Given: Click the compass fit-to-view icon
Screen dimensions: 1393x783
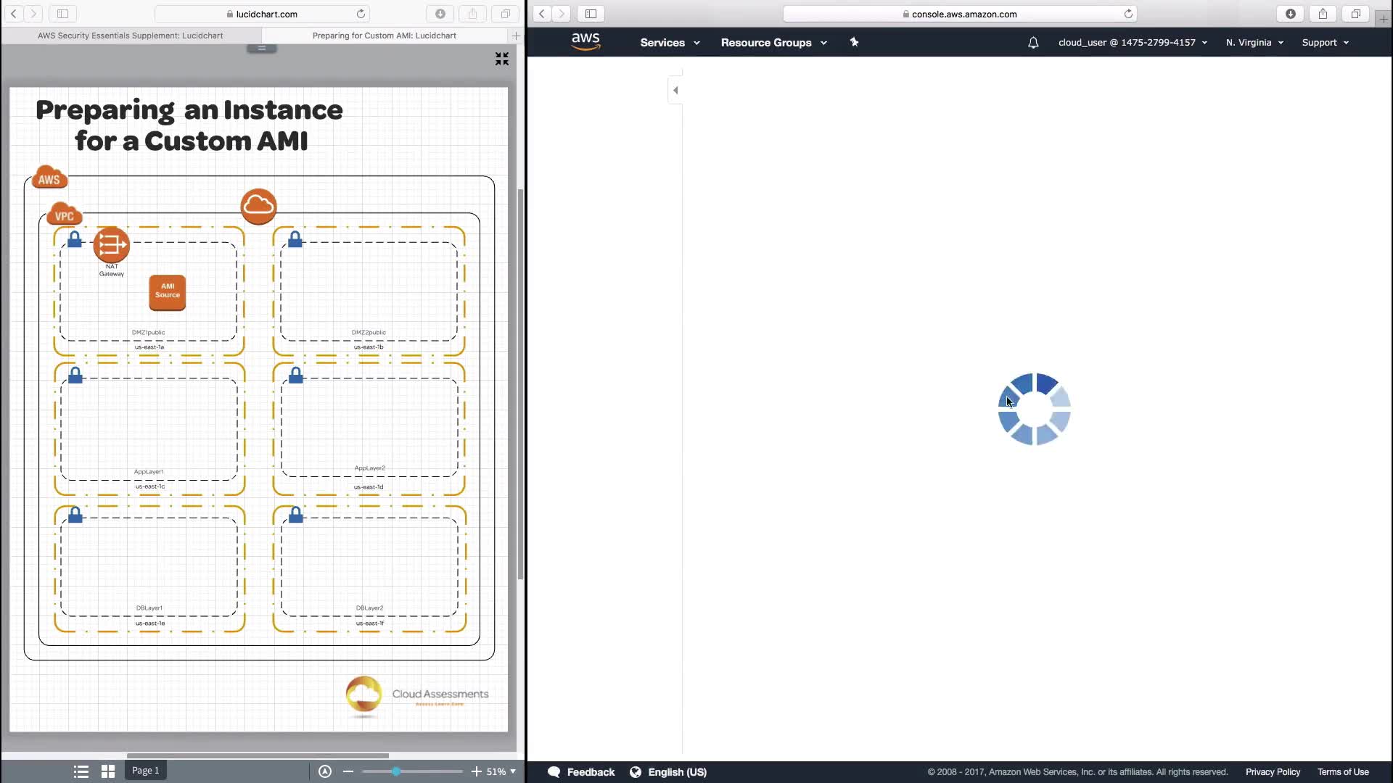Looking at the screenshot, I should tap(325, 771).
